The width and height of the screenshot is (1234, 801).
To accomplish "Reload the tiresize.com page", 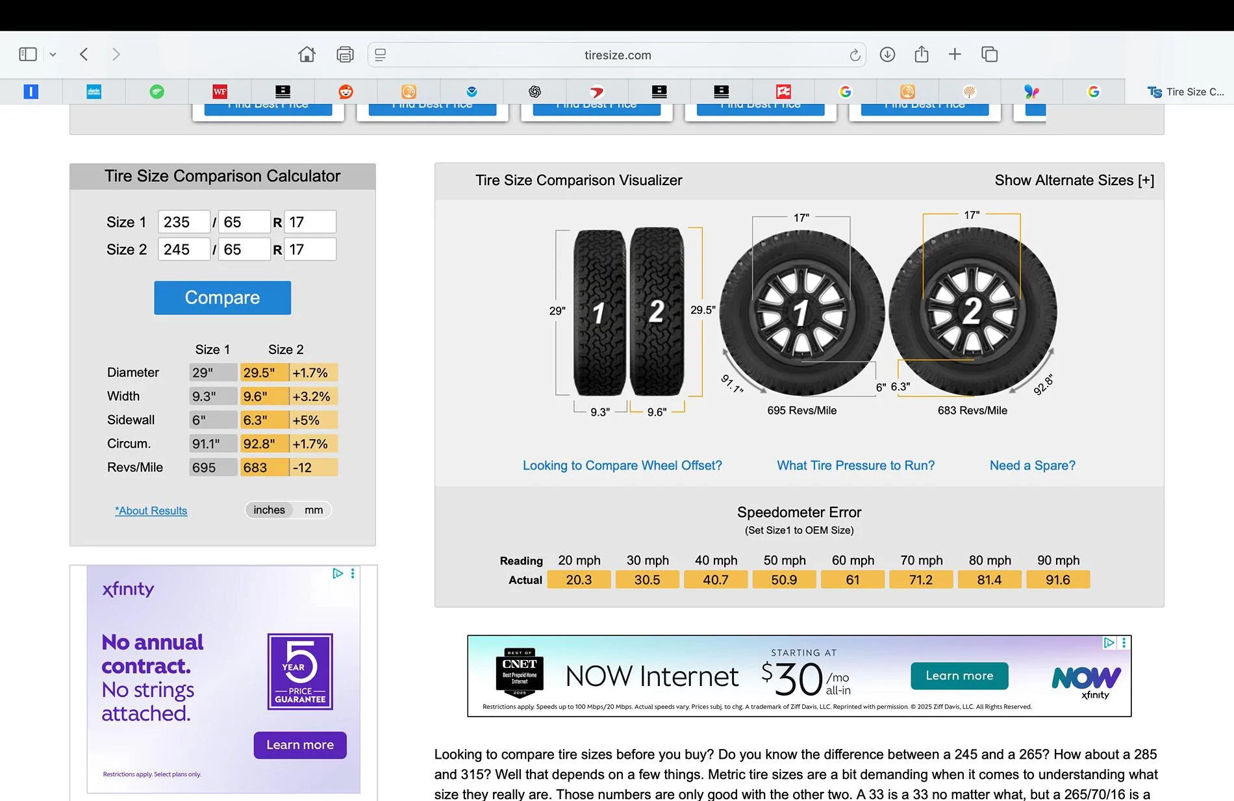I will [855, 55].
